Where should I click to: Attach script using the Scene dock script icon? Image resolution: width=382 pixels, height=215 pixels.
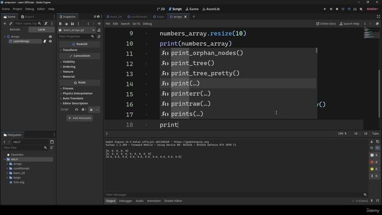coord(46,23)
